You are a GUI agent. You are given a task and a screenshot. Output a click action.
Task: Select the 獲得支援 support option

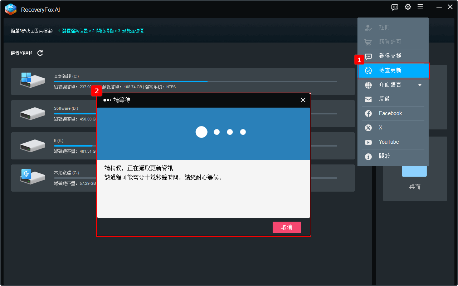[x=390, y=56]
